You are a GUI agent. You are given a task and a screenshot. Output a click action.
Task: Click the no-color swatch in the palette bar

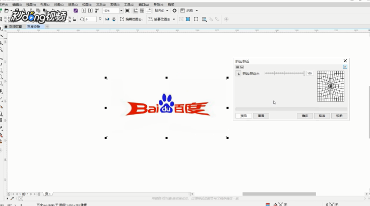pyautogui.click(x=21, y=198)
